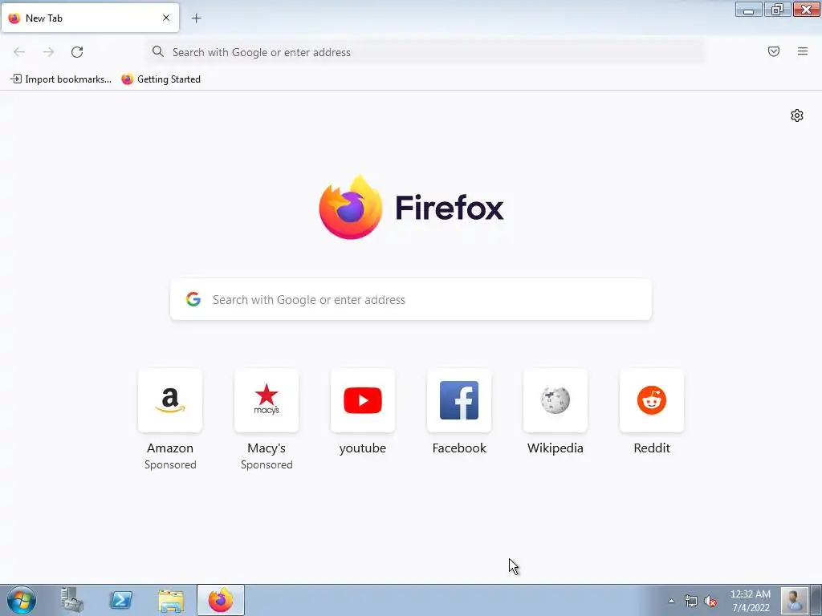822x616 pixels.
Task: Open Import bookmarks from bookmarks toolbar
Action: (61, 79)
